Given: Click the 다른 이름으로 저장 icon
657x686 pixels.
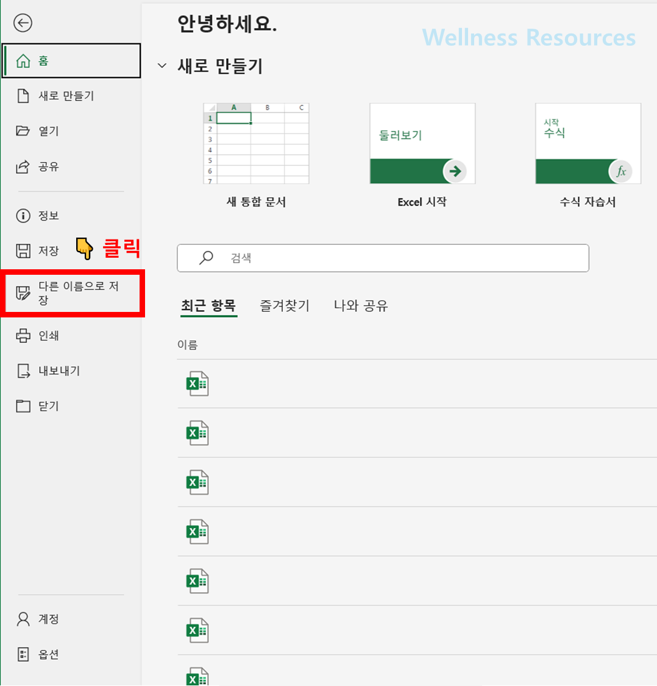Looking at the screenshot, I should coord(23,292).
